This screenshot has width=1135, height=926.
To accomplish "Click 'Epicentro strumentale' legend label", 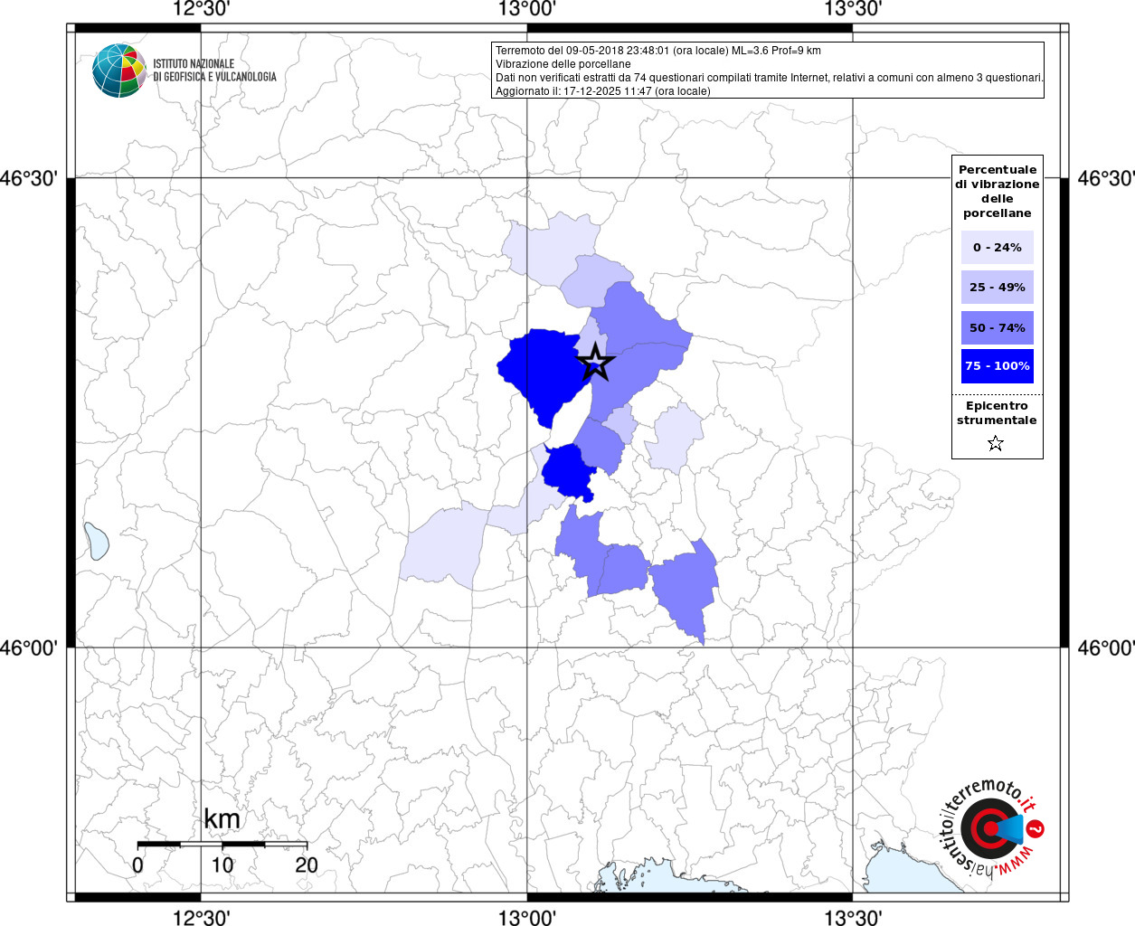I will (998, 413).
